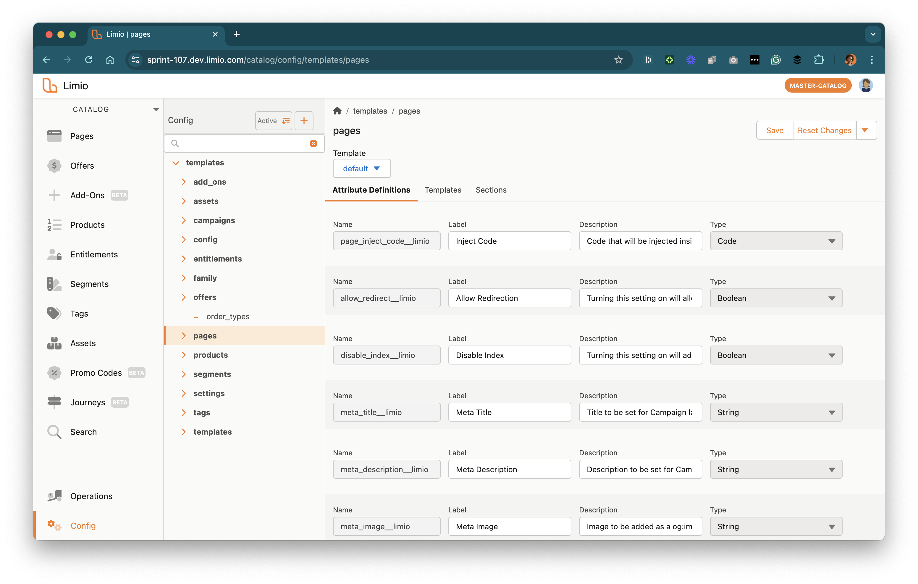Click the Tags icon in sidebar
Image resolution: width=918 pixels, height=584 pixels.
54,314
